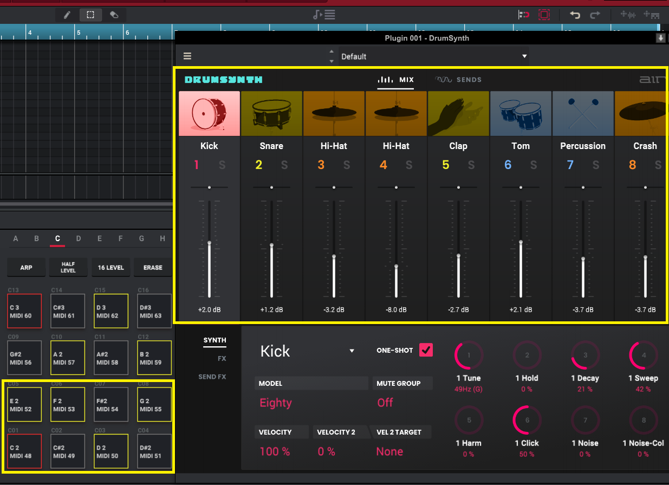Click the dimmed waveform icon beside redo

coord(628,15)
